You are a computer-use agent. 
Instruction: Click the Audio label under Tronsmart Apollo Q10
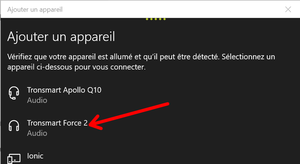37,100
